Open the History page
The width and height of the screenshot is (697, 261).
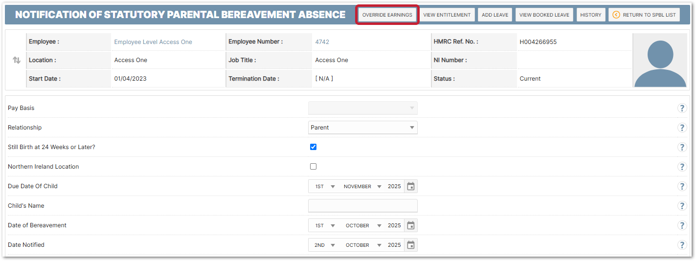[x=590, y=15]
